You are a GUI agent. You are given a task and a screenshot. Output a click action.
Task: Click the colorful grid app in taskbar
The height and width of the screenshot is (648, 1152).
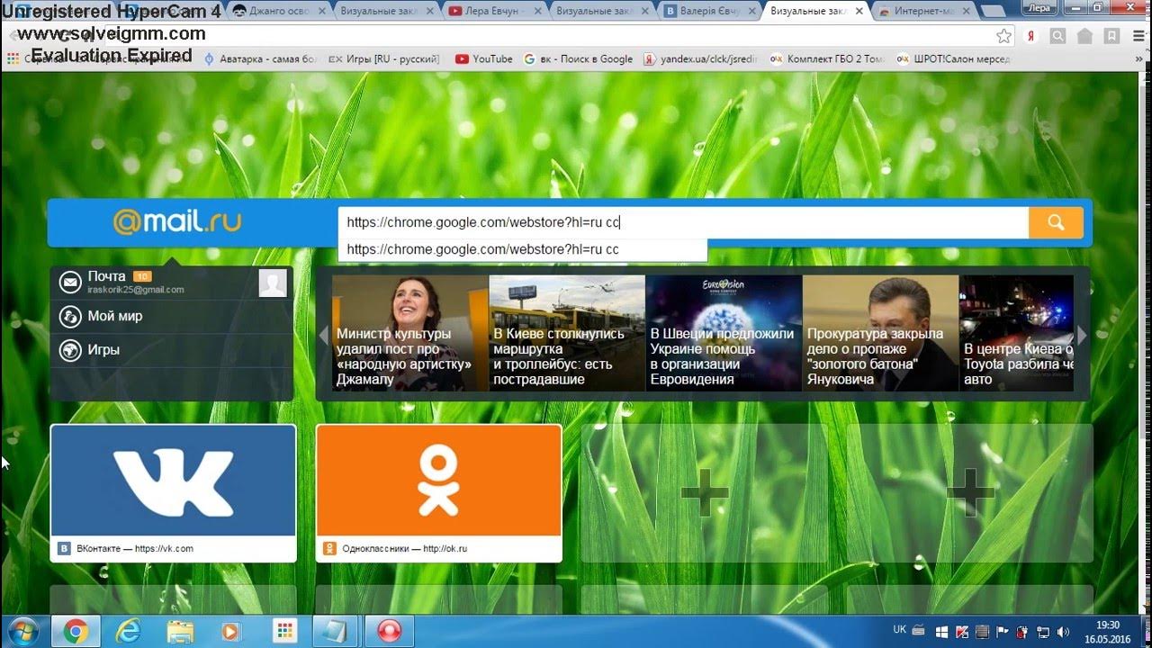click(x=284, y=632)
